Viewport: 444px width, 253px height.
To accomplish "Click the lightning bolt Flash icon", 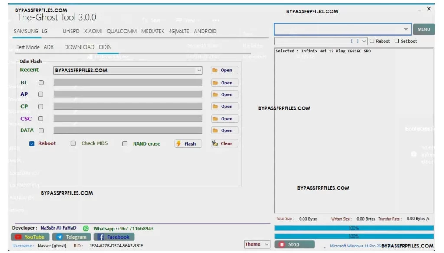I will tap(179, 144).
